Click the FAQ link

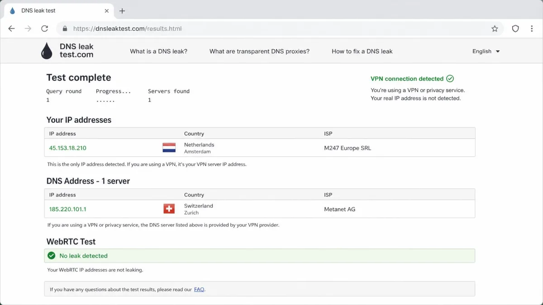(x=199, y=290)
